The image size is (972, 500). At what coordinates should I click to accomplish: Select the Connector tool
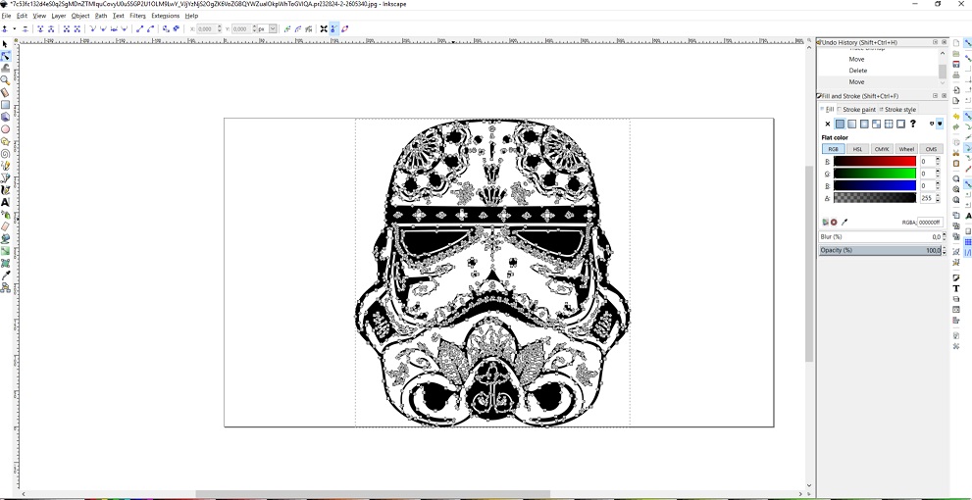pyautogui.click(x=5, y=287)
